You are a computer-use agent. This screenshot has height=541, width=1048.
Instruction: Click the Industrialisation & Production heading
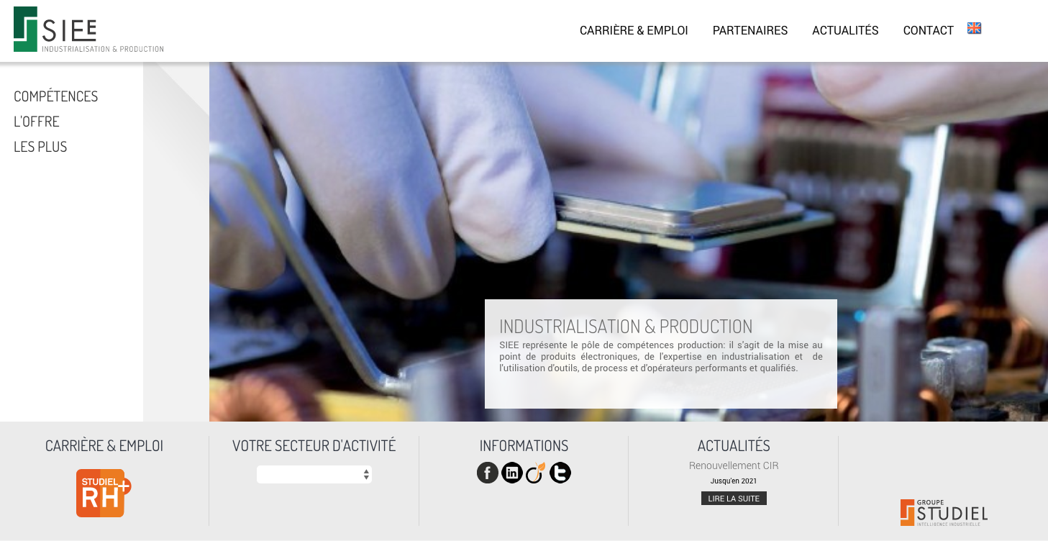click(x=626, y=326)
